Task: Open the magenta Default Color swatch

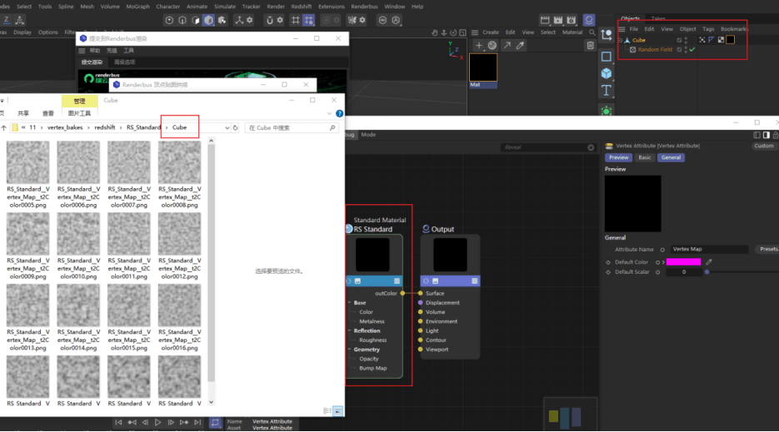Action: click(x=683, y=261)
